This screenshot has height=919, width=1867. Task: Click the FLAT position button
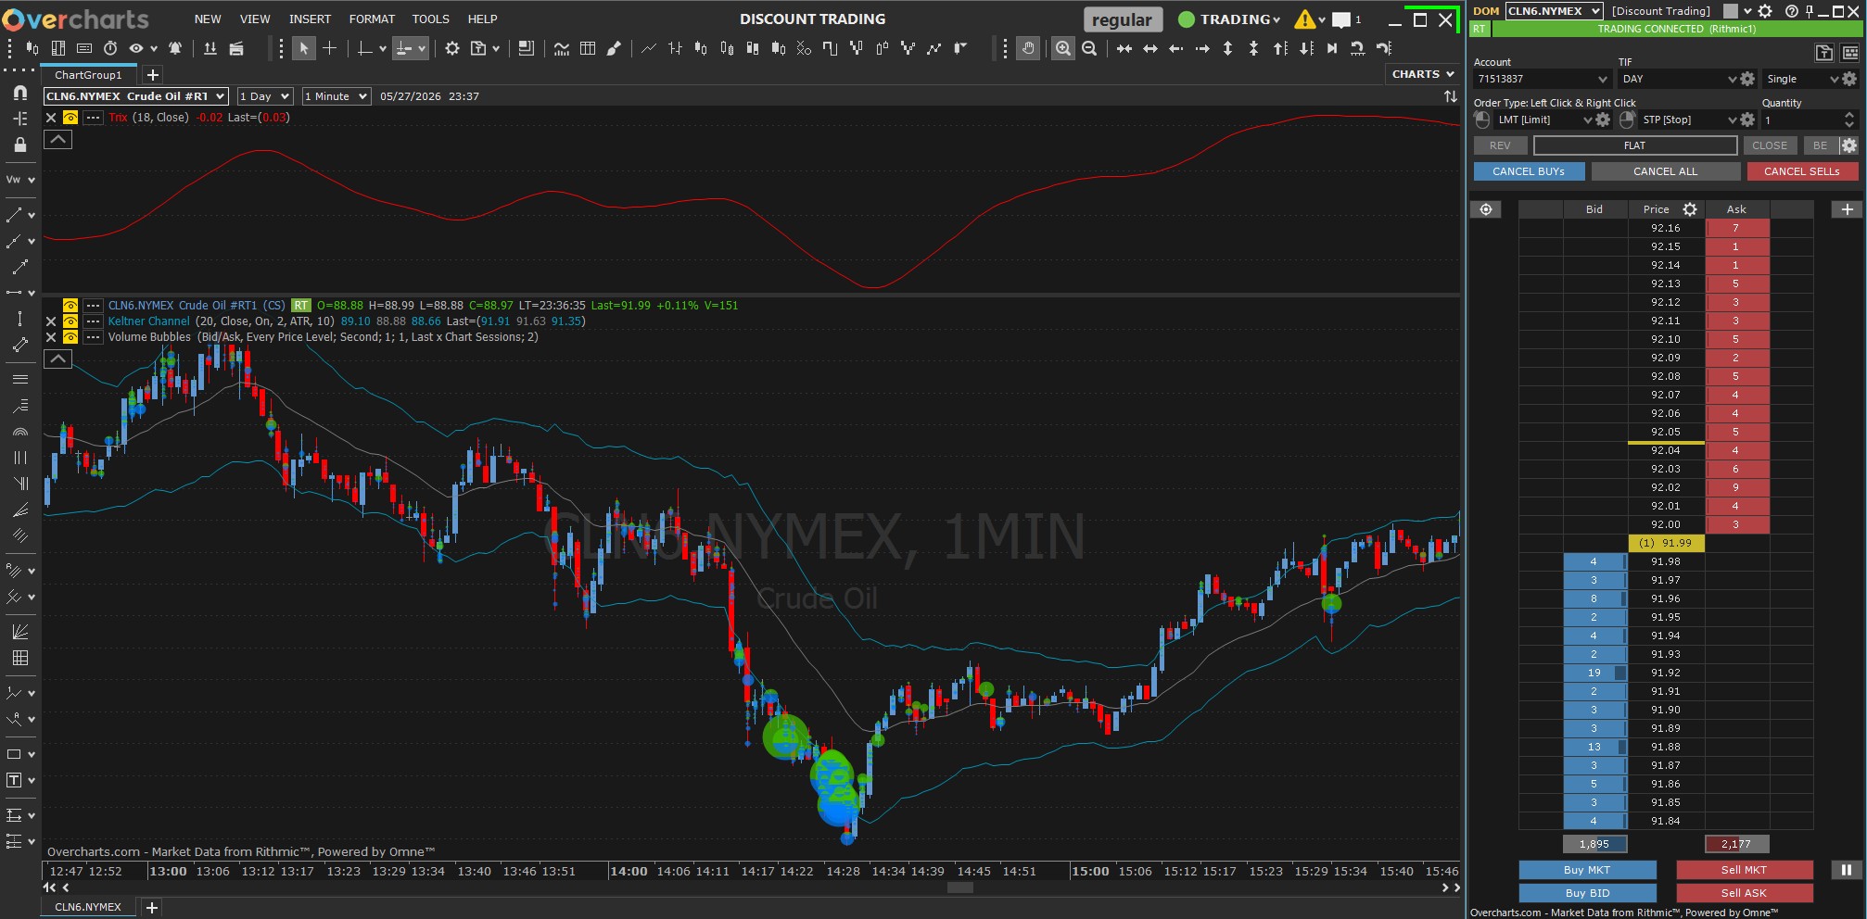click(1635, 145)
